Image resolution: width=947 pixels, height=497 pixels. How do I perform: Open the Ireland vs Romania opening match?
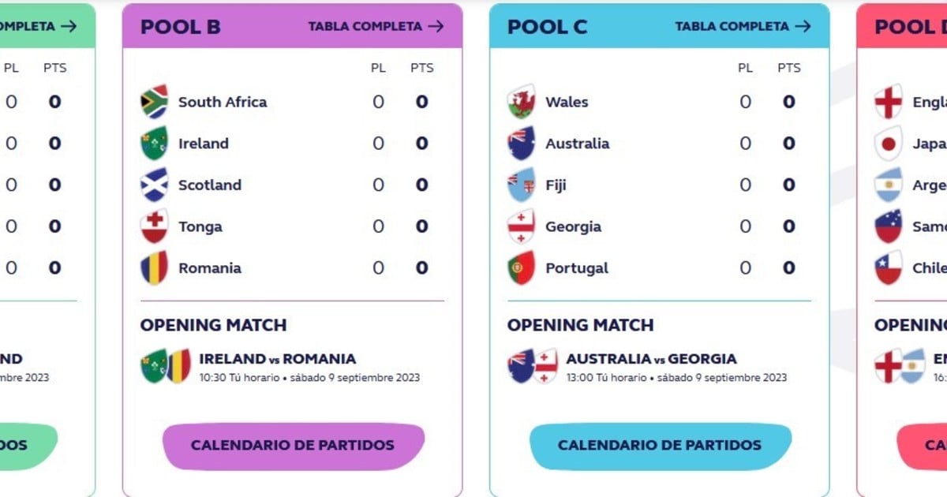click(277, 359)
